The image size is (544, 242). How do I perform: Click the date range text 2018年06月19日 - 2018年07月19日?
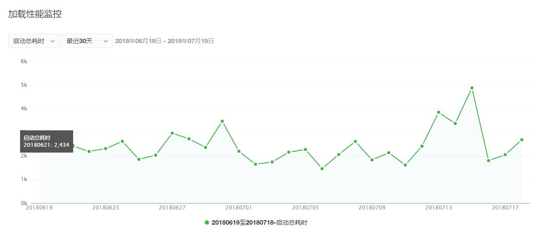[165, 41]
